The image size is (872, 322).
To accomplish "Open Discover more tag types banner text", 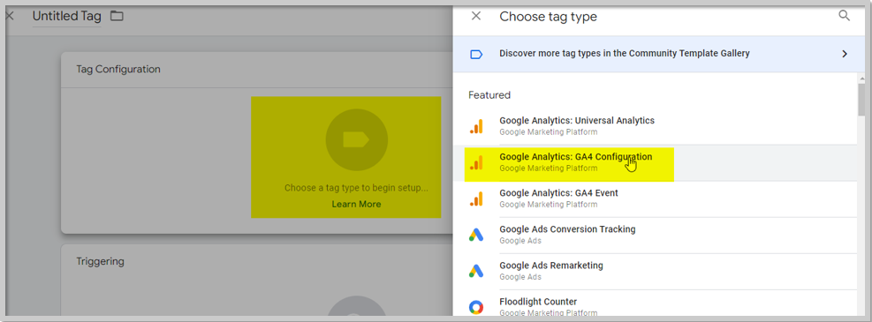I will [x=625, y=53].
